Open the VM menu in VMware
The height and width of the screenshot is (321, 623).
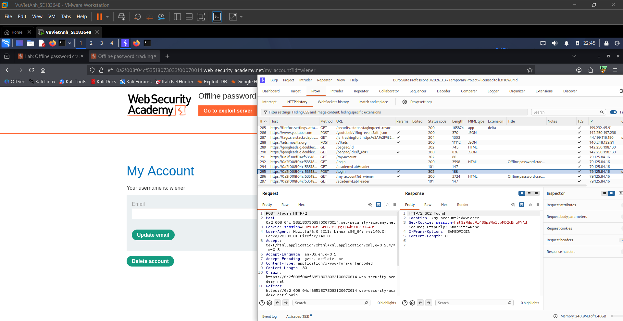52,17
